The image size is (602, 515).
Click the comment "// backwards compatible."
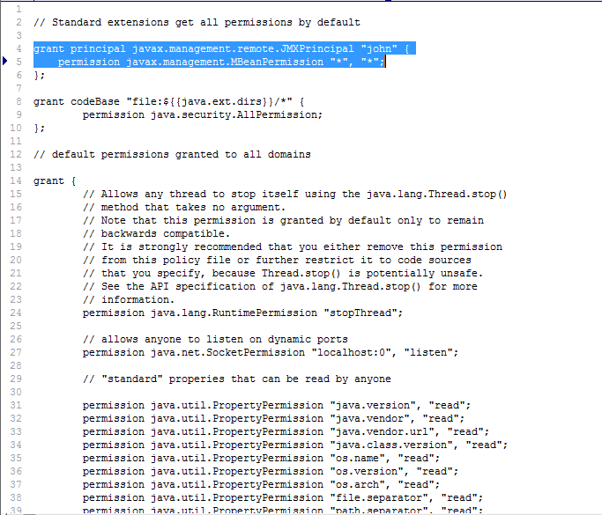[x=156, y=233]
